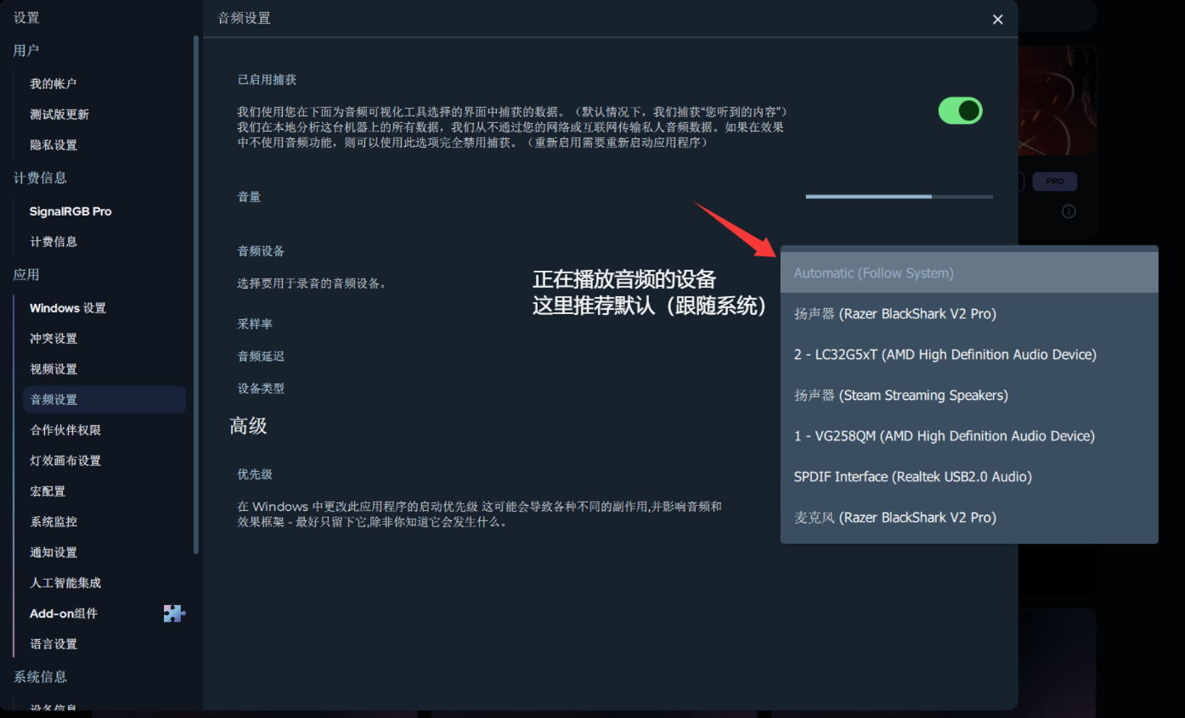Adjust the 音量 volume slider
Image resolution: width=1185 pixels, height=718 pixels.
coord(899,197)
